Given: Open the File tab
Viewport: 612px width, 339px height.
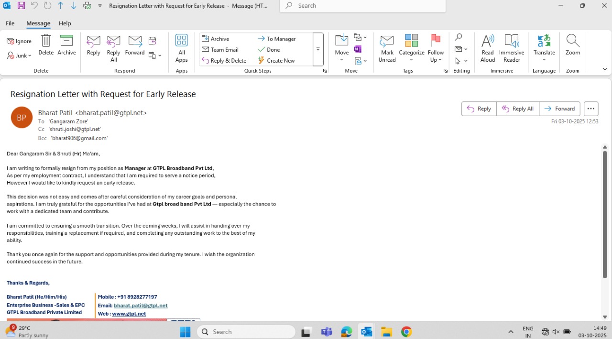Looking at the screenshot, I should [10, 23].
